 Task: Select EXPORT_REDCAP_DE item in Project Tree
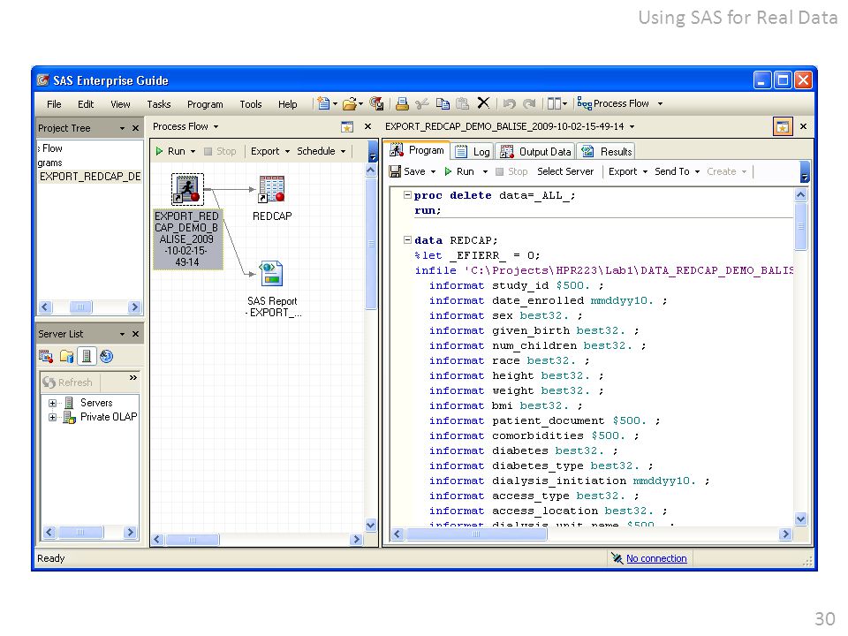click(x=90, y=177)
